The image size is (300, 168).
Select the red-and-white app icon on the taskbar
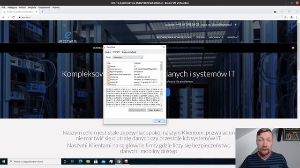pos(126,161)
